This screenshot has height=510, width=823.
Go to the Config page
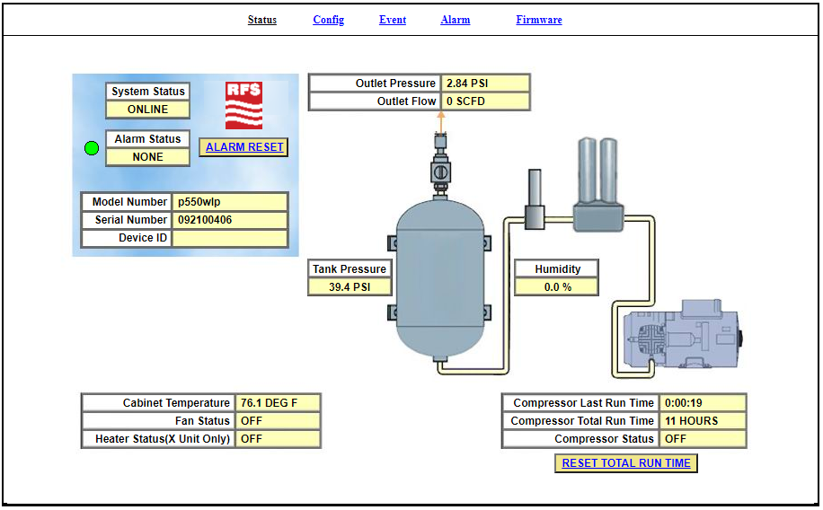pyautogui.click(x=329, y=20)
